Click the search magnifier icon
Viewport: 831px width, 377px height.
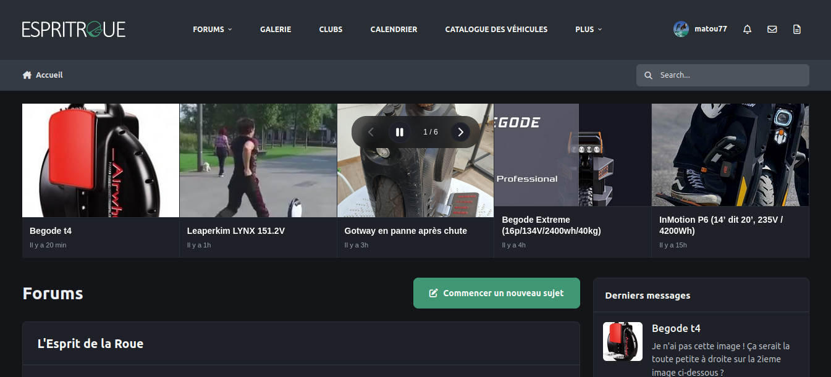[x=648, y=75]
